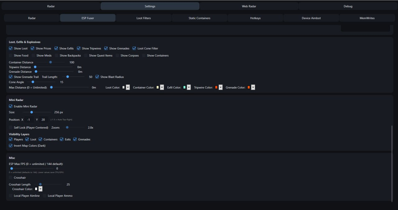Click the Cone Angle slider handle
The image size is (398, 210).
tap(33, 82)
